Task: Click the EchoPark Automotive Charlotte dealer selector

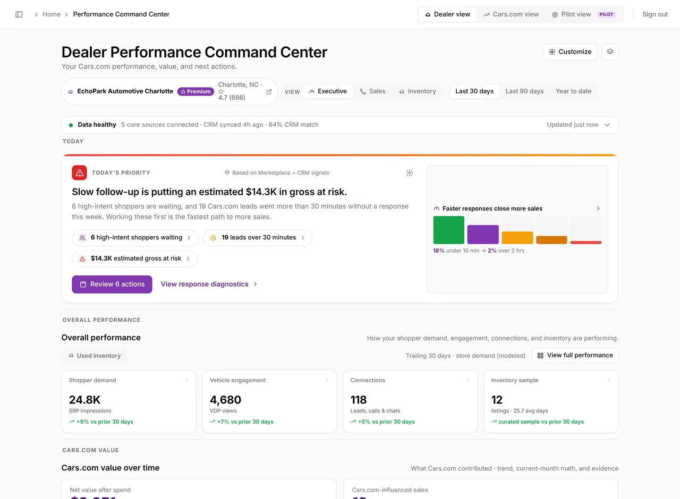Action: tap(169, 91)
